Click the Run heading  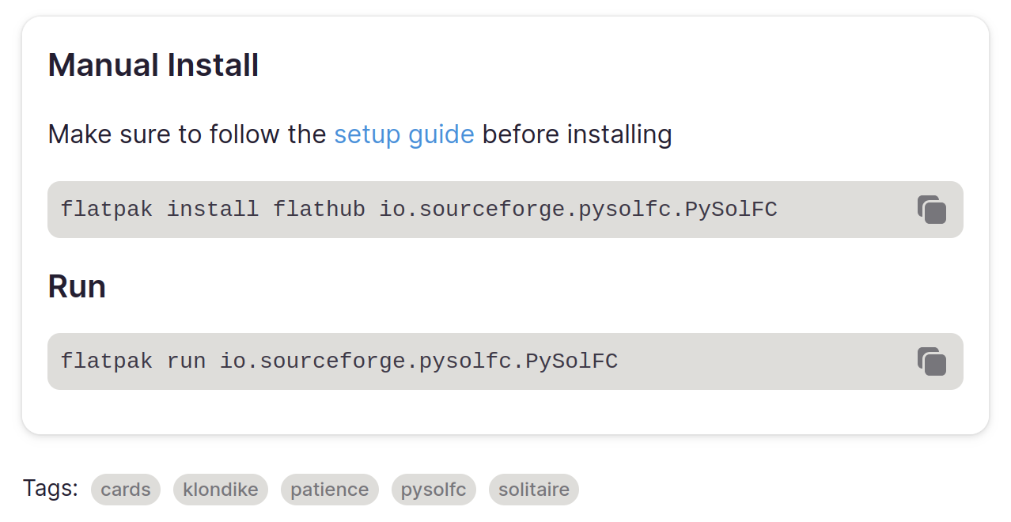(77, 286)
